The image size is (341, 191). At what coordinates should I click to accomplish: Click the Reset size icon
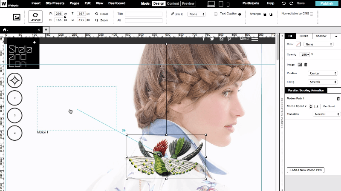(97, 14)
